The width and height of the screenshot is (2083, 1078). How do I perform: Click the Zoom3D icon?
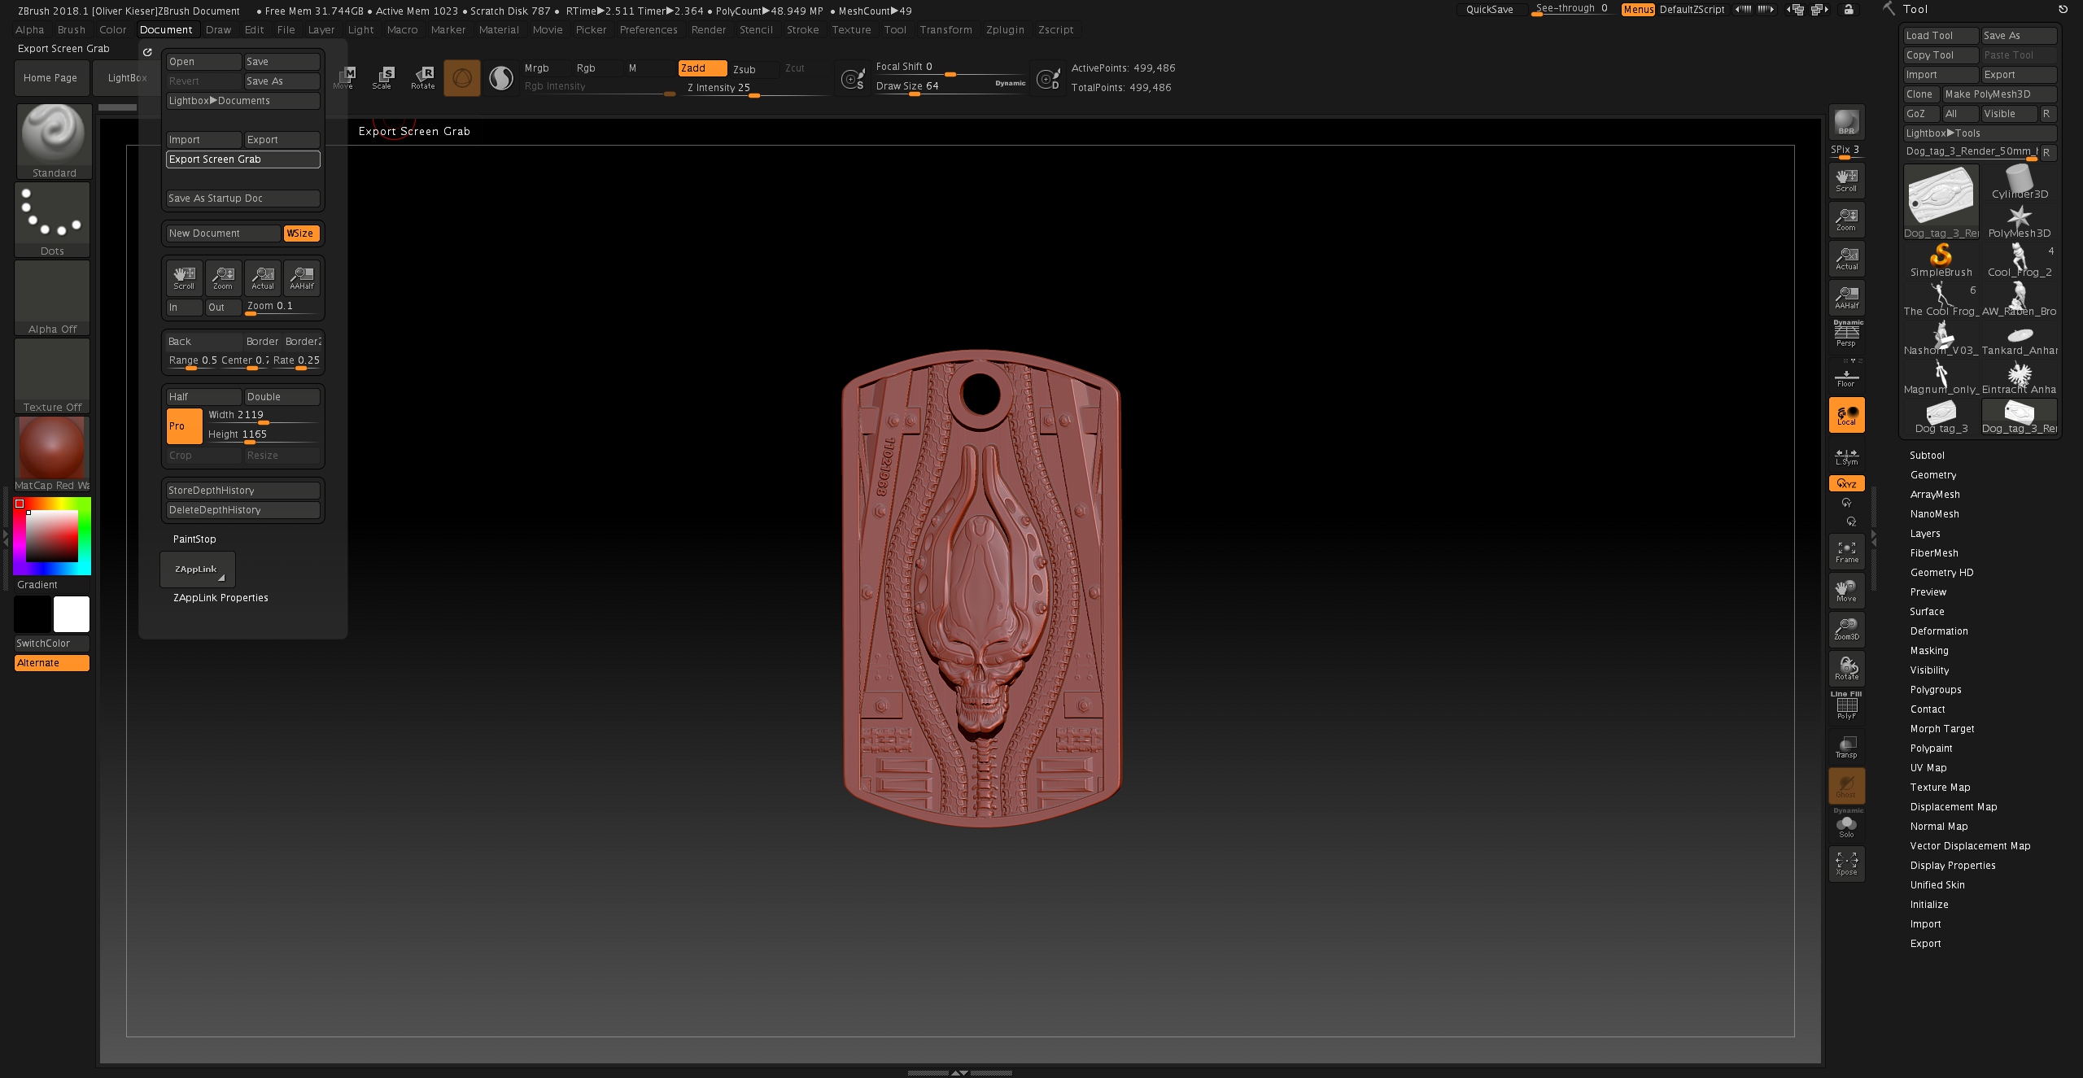click(x=1846, y=630)
